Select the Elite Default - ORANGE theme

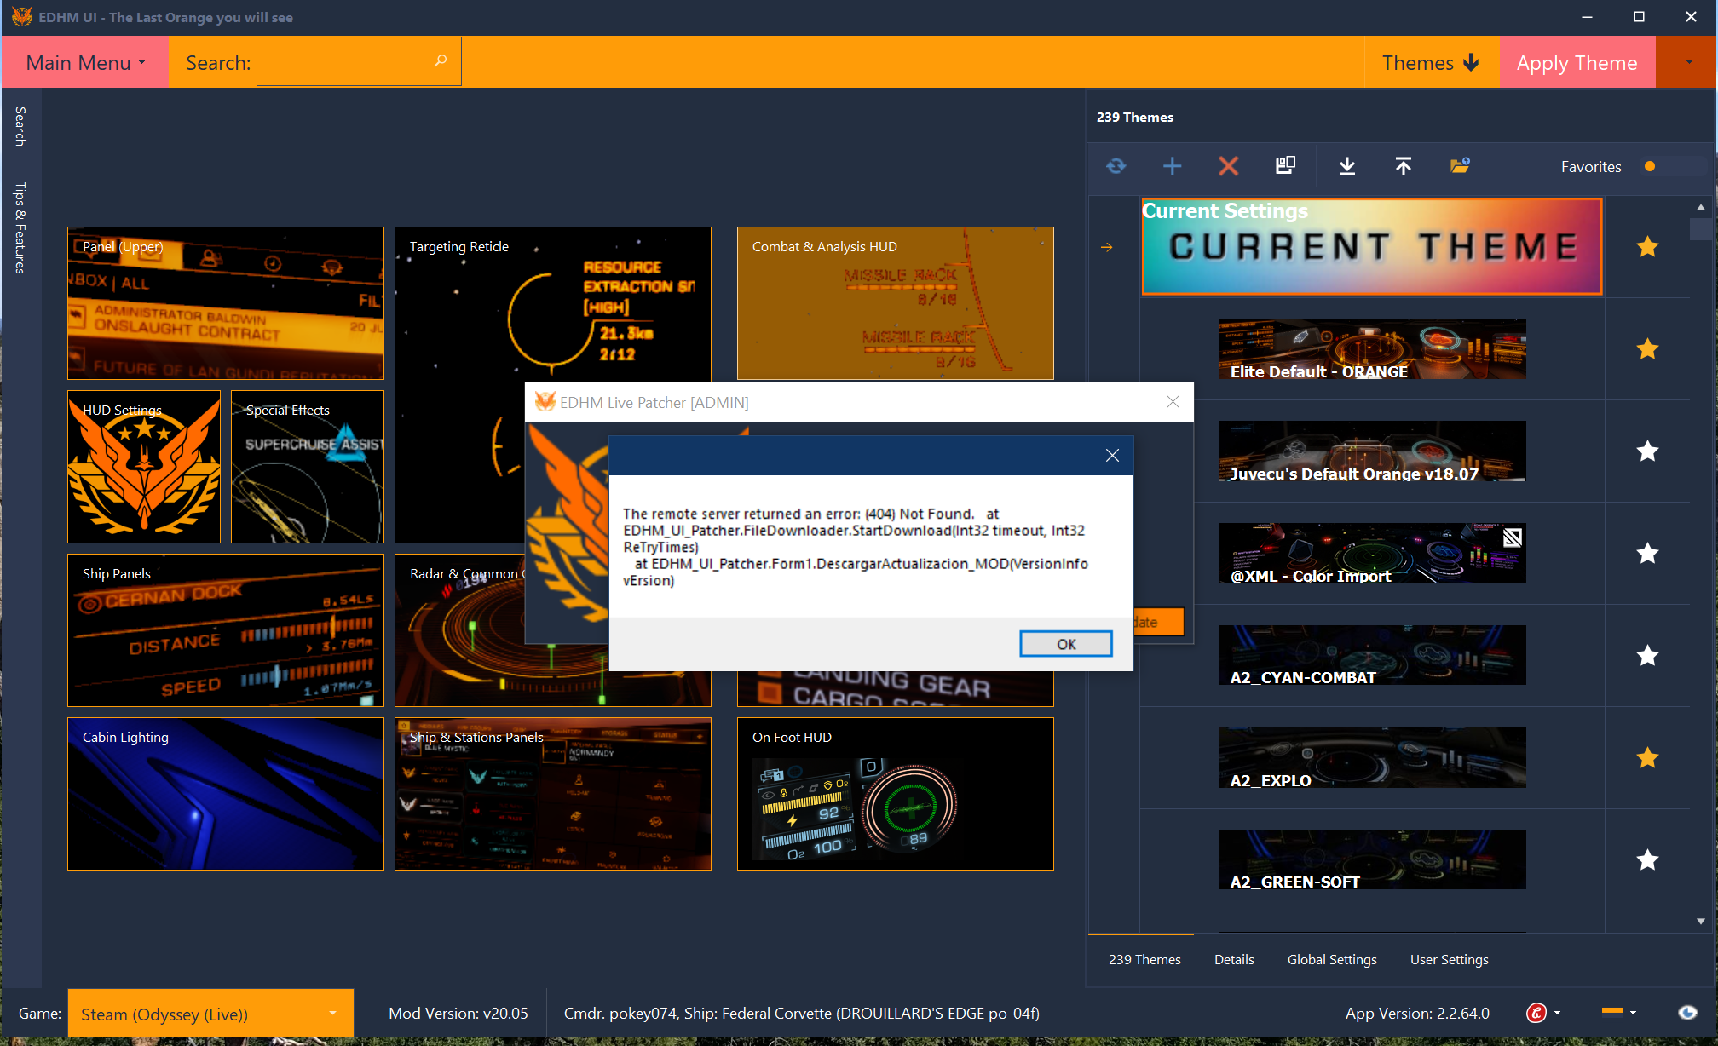[1372, 349]
